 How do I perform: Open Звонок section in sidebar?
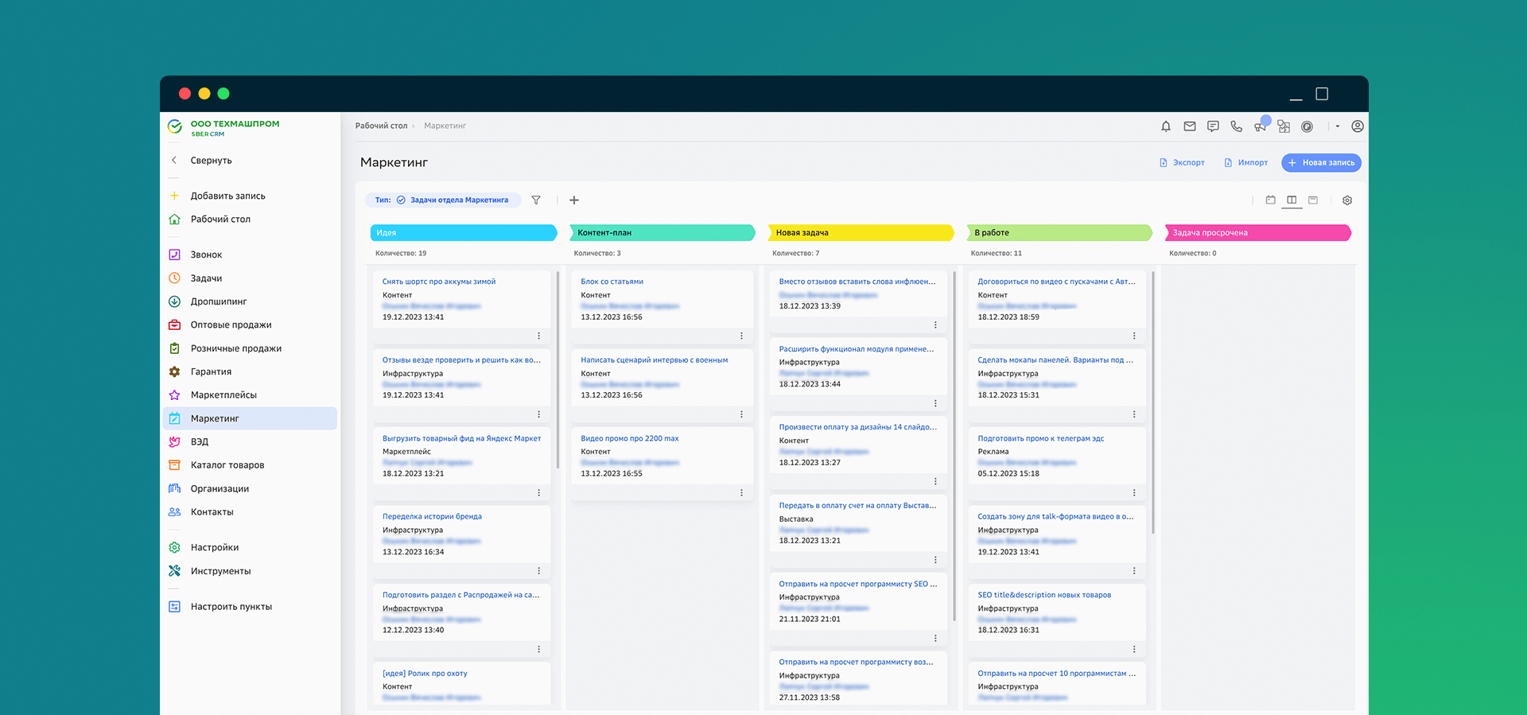pos(206,255)
